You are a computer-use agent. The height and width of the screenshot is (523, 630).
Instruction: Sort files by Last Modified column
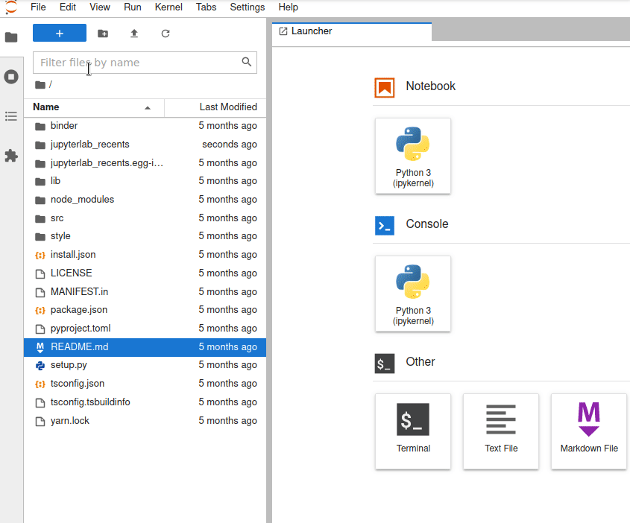click(215, 107)
